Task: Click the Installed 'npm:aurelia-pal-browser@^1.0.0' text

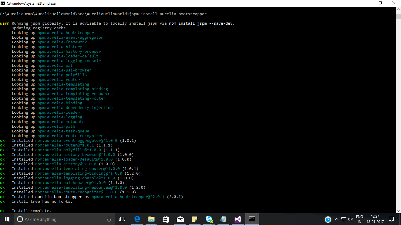Action: (70, 183)
